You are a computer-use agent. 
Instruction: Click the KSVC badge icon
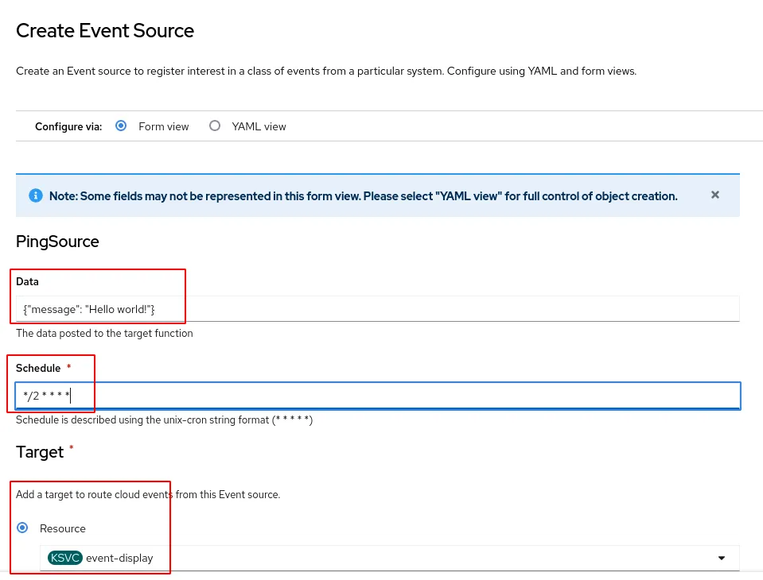click(x=64, y=558)
